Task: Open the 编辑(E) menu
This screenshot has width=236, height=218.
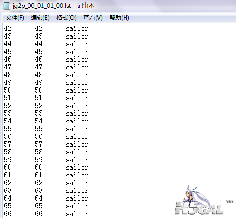Action: pyautogui.click(x=40, y=18)
